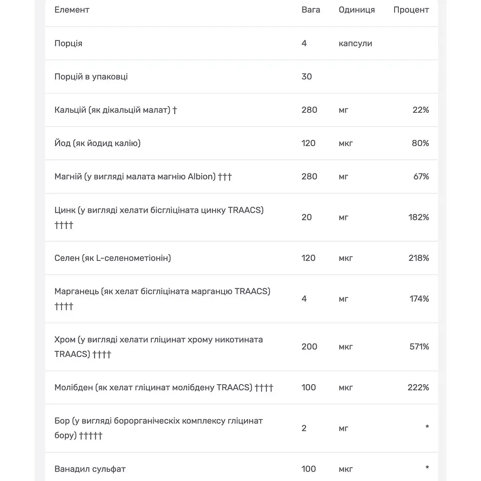The width and height of the screenshot is (481, 481).
Task: Select the Порцій в упаковці row
Action: (x=241, y=77)
